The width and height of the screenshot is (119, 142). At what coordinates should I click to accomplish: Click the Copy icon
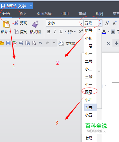pyautogui.click(x=16, y=32)
